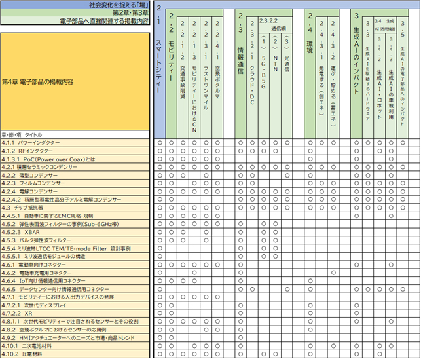Image resolution: width=421 pixels, height=359 pixels.
Task: Click the circle for 4.6.2 under 蓄エネ column
Action: pos(333,273)
